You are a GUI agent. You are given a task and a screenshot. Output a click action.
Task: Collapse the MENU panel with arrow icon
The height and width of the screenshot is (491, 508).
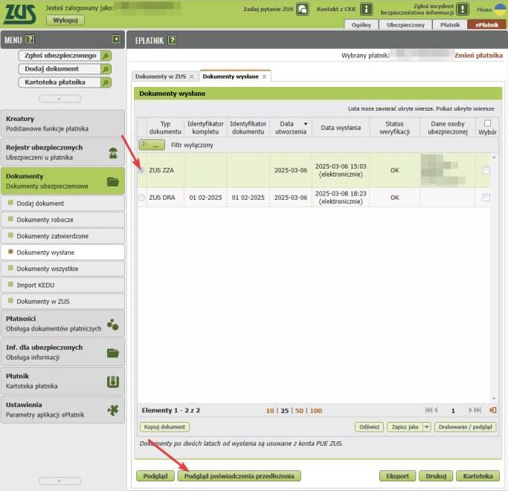[116, 39]
